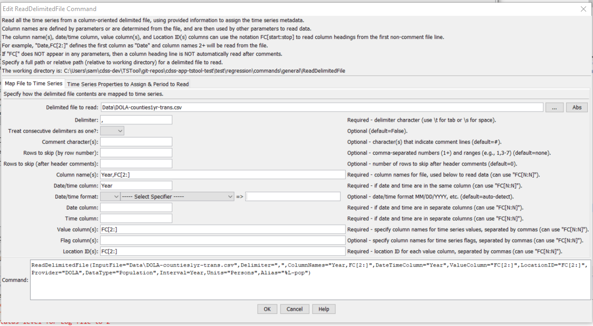Click the Value column(s) field
This screenshot has width=593, height=326.
tap(223, 229)
